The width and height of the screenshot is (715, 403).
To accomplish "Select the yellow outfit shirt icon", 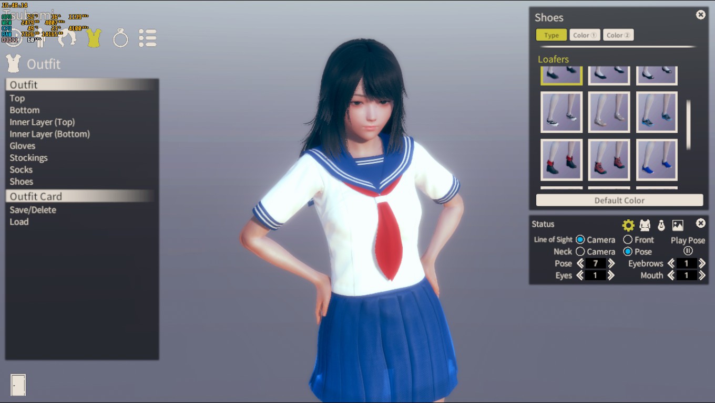I will (94, 38).
